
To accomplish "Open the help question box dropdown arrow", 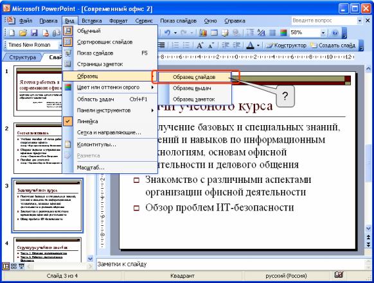I will pyautogui.click(x=360, y=21).
